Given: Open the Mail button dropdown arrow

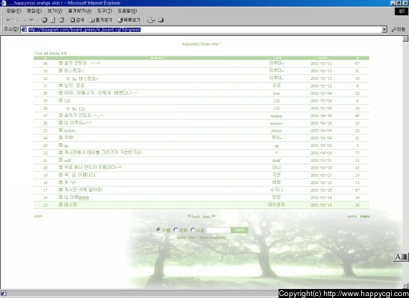Looking at the screenshot, I should [x=154, y=20].
